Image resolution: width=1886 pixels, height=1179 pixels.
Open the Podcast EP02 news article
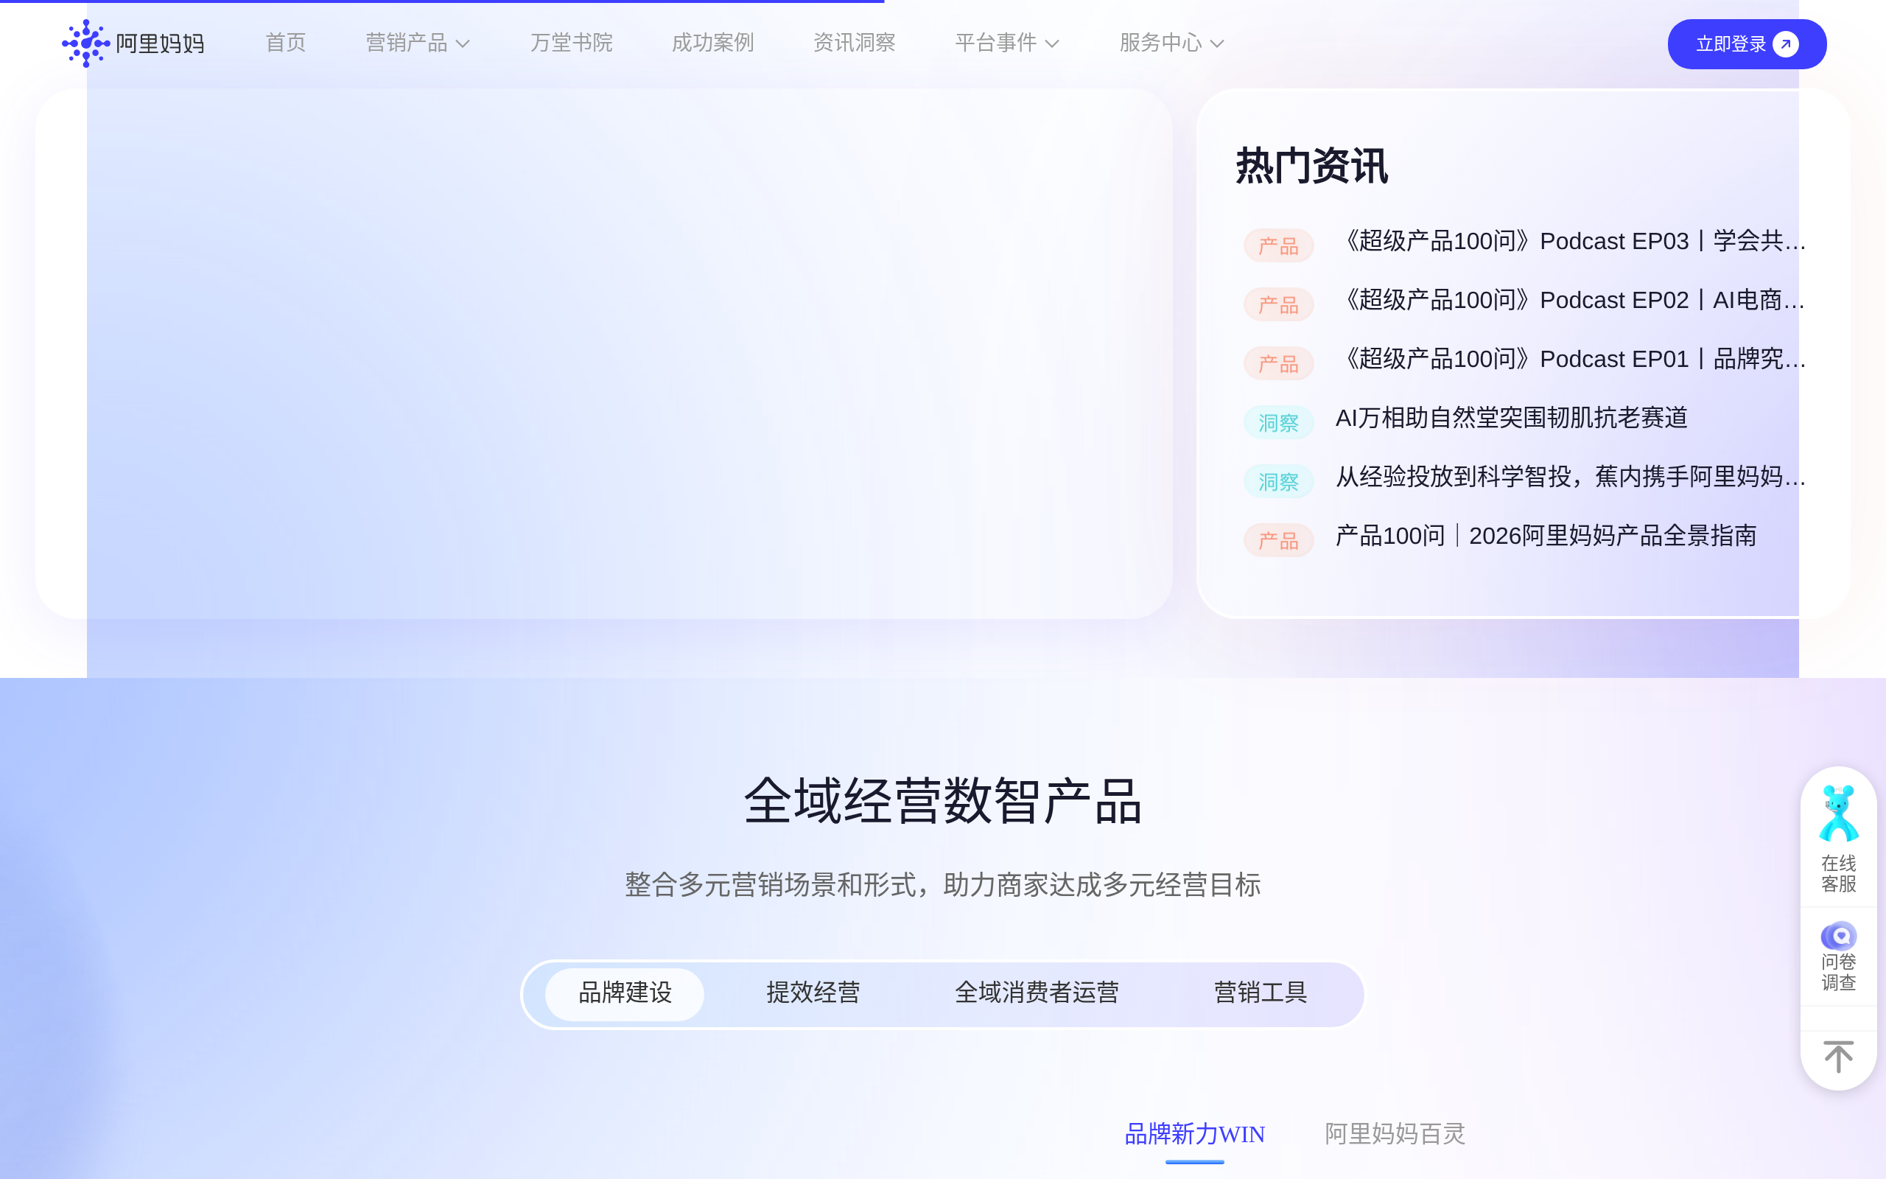click(x=1571, y=301)
